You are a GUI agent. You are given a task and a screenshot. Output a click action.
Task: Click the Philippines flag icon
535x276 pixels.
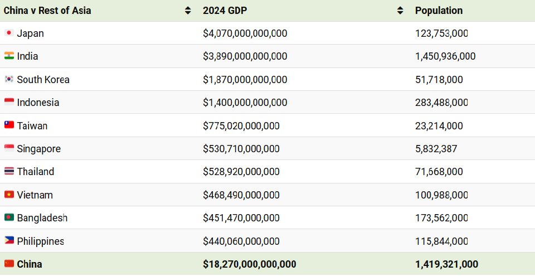(x=9, y=241)
